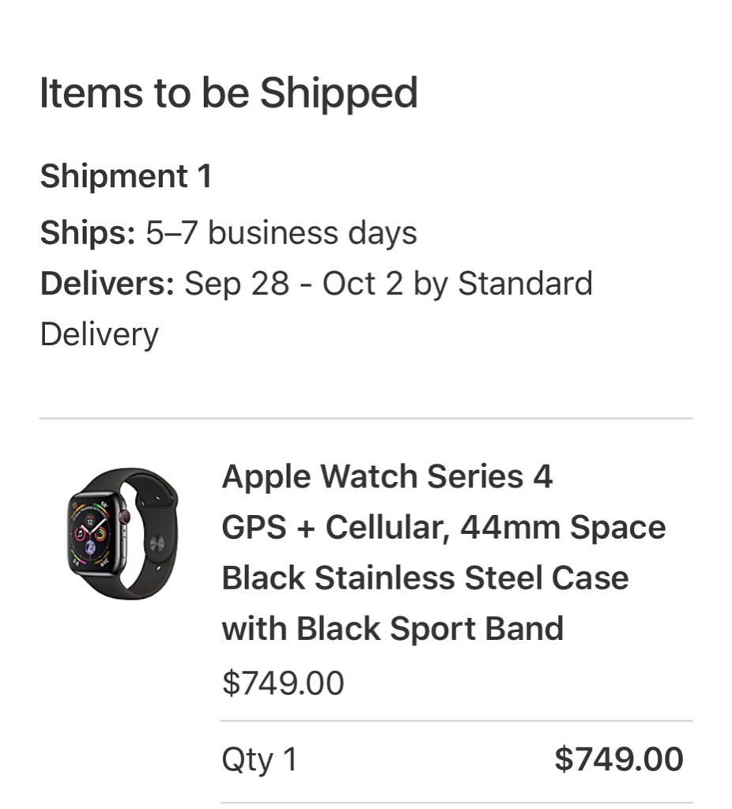Select the Standard text in the delivery line

point(525,284)
